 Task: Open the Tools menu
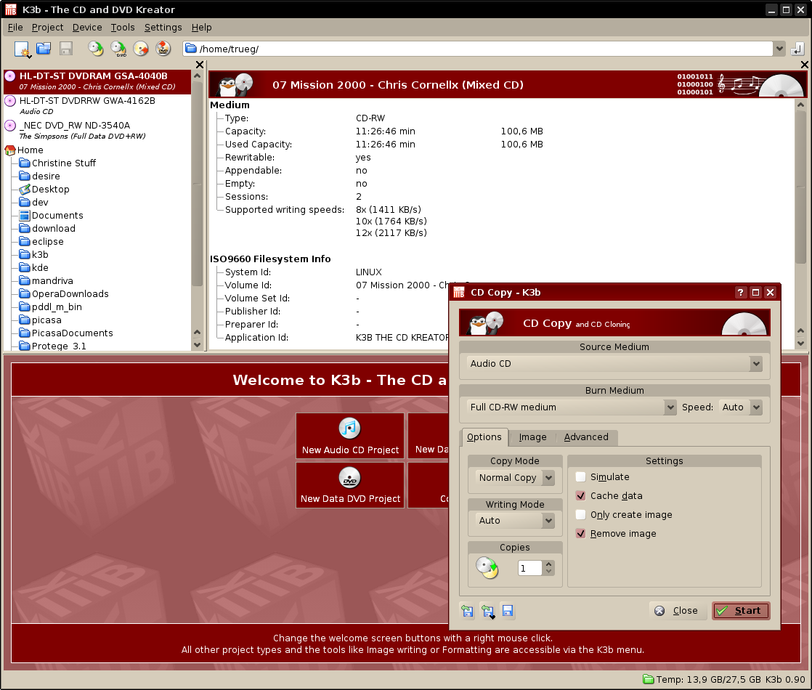point(123,28)
